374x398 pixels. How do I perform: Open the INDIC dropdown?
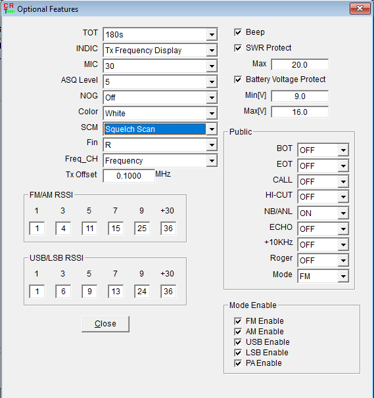coord(160,50)
